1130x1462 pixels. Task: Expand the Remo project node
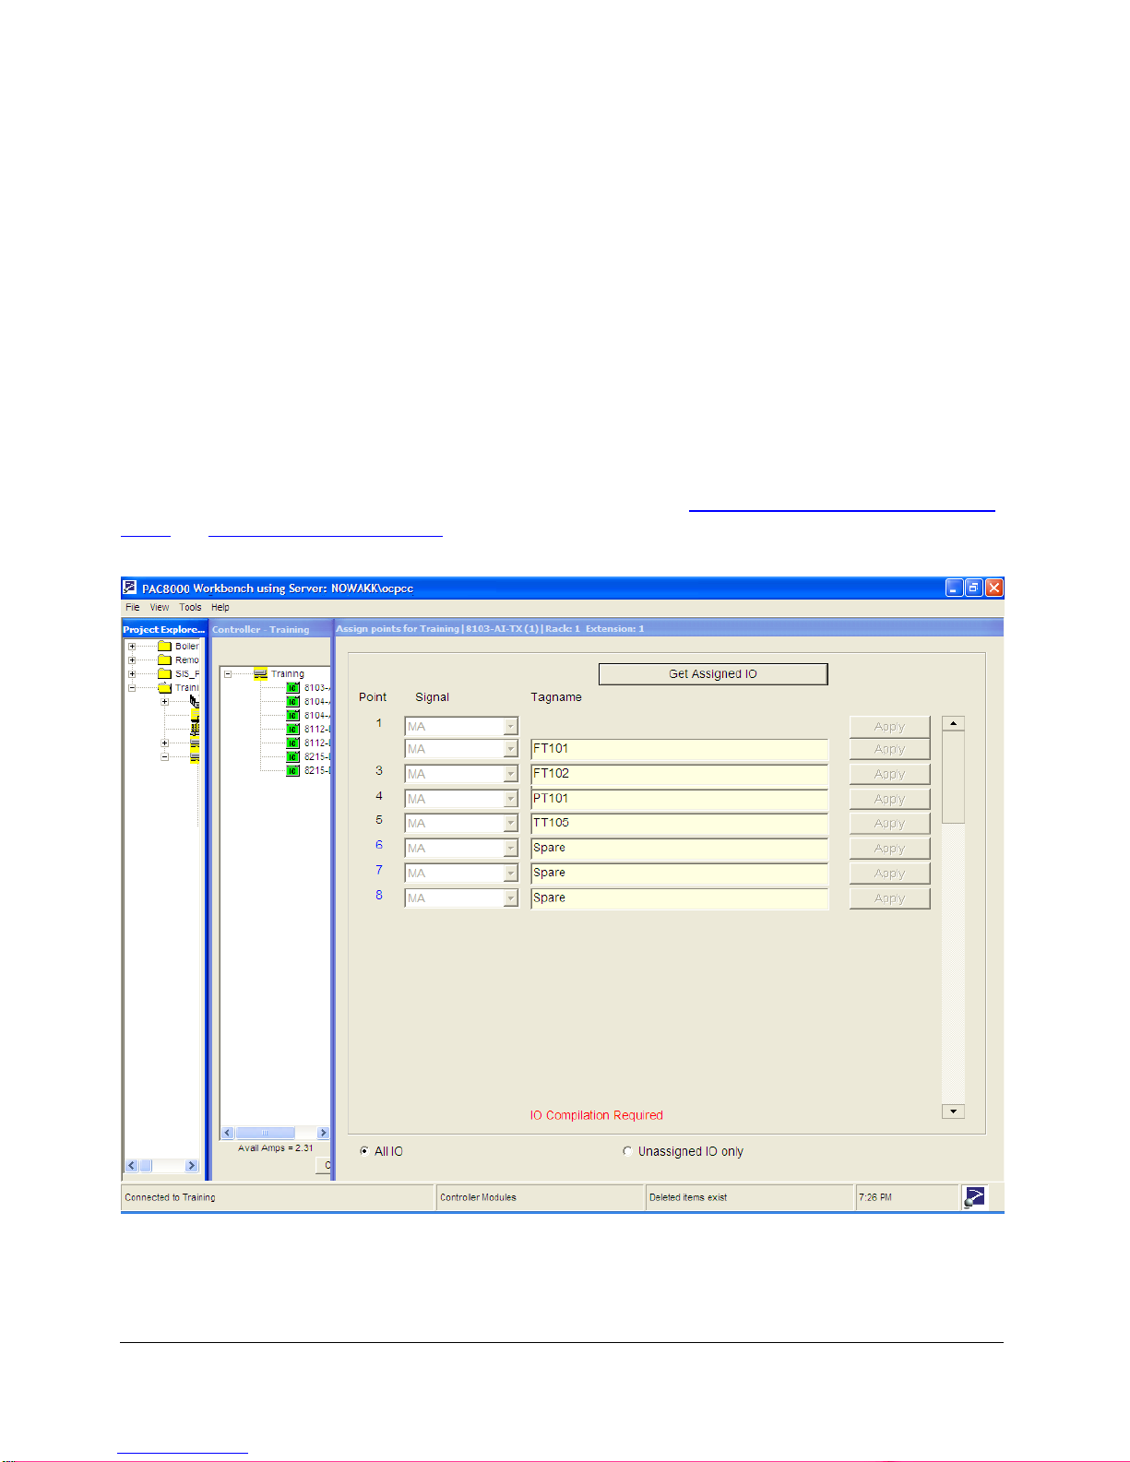tap(132, 660)
